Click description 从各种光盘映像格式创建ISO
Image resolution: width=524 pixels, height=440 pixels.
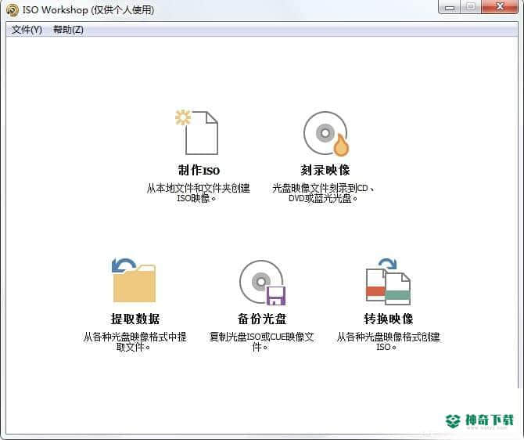(388, 341)
